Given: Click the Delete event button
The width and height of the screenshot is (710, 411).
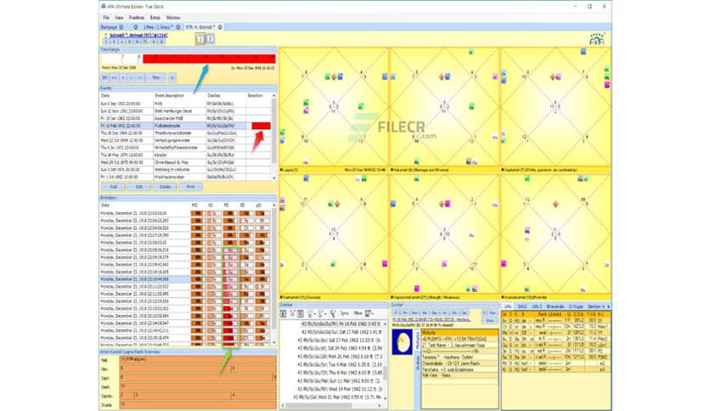Looking at the screenshot, I should 165,187.
